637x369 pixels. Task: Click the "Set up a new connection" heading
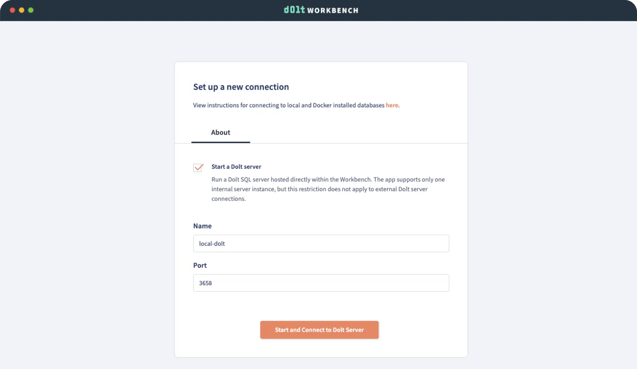coord(241,87)
